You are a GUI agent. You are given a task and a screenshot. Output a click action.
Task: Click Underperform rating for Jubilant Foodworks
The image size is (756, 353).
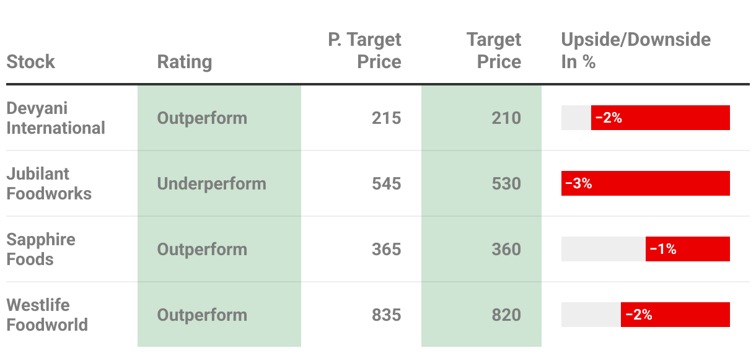pyautogui.click(x=211, y=184)
